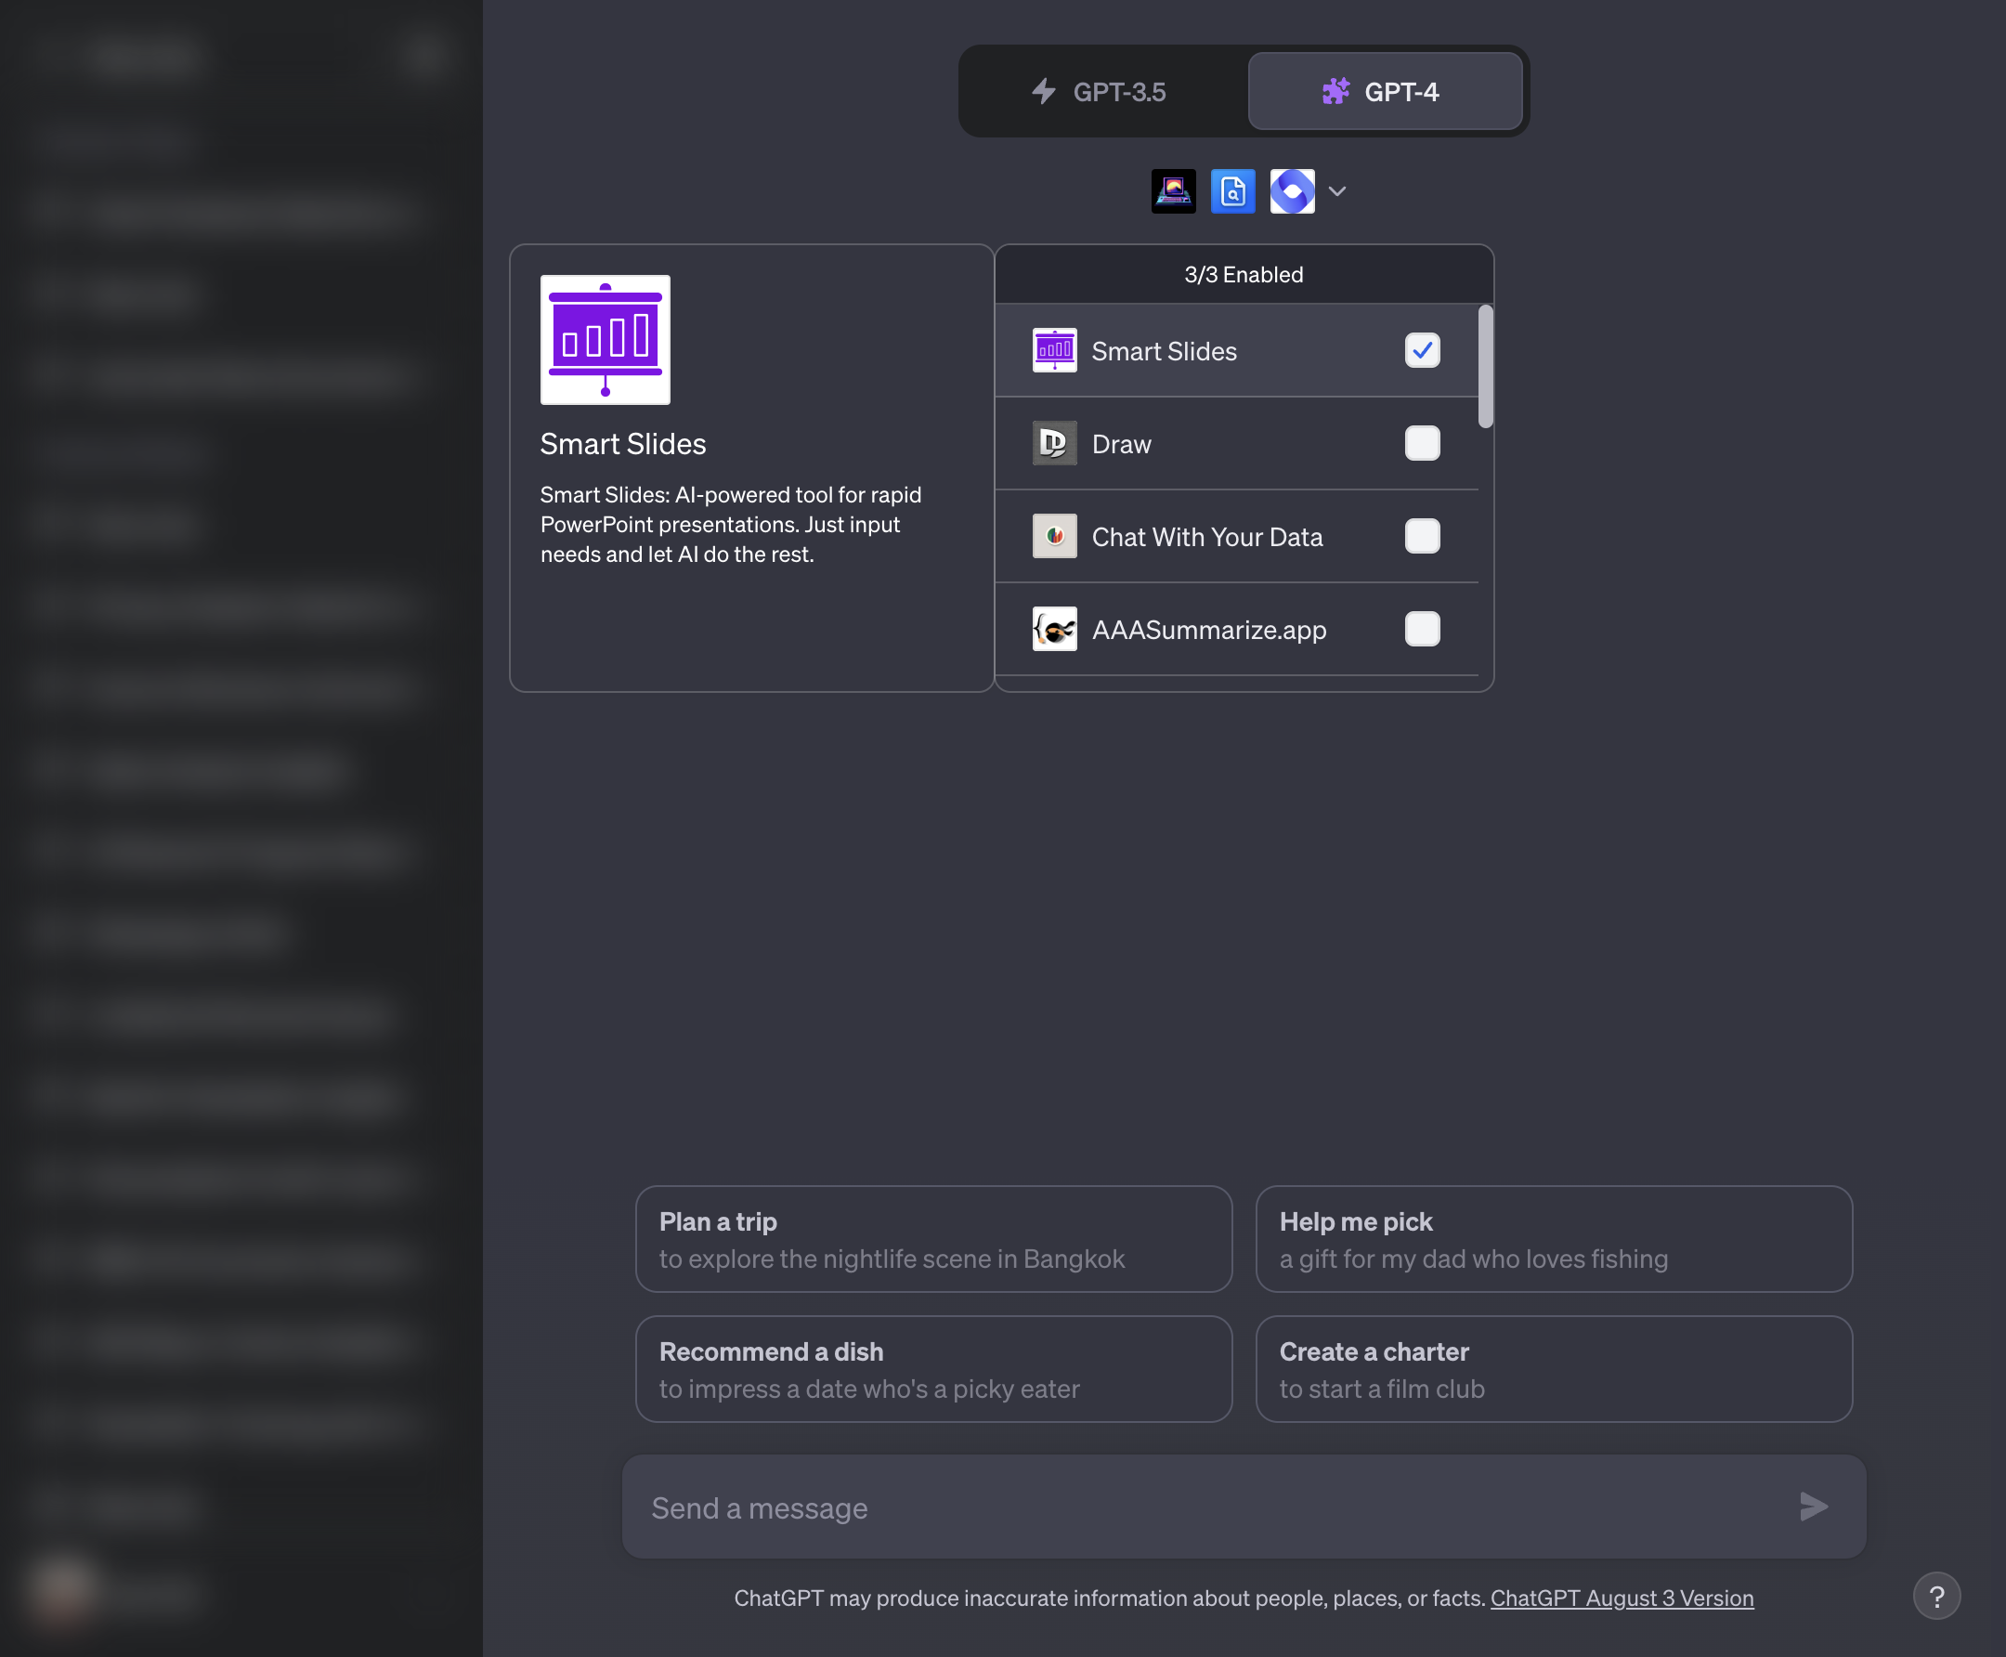Select the Chat With Your Data label
This screenshot has height=1657, width=2006.
(1207, 538)
